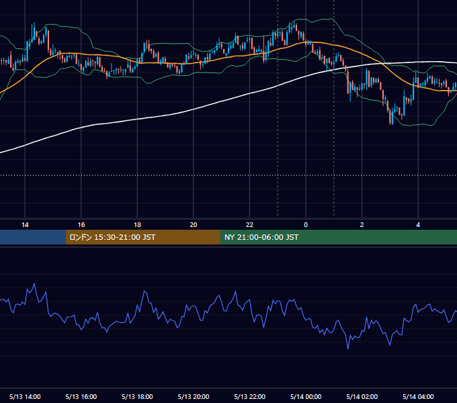Click the '5/13 22:00' date label

click(250, 396)
